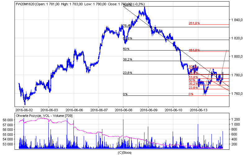
Task: Select the 2016-06-06 date label
Action: click(x=74, y=110)
